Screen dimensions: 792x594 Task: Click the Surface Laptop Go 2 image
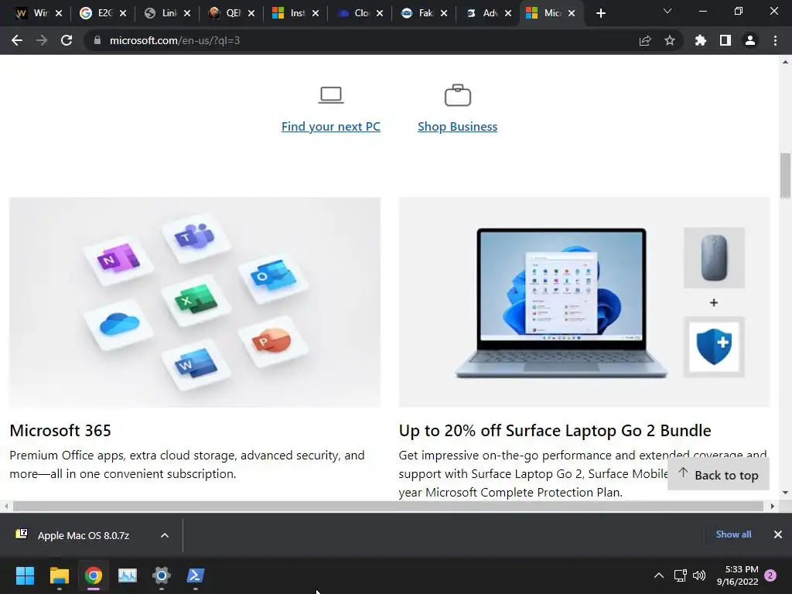point(561,302)
